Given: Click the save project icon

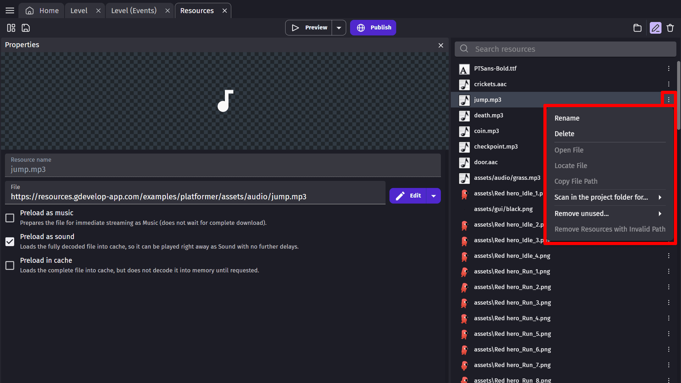Looking at the screenshot, I should [26, 28].
